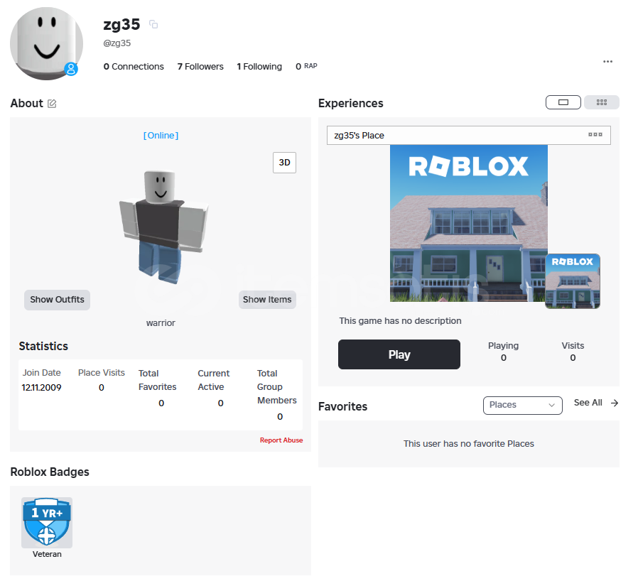Click the blue online status icon on the avatar
This screenshot has height=581, width=638.
[71, 69]
